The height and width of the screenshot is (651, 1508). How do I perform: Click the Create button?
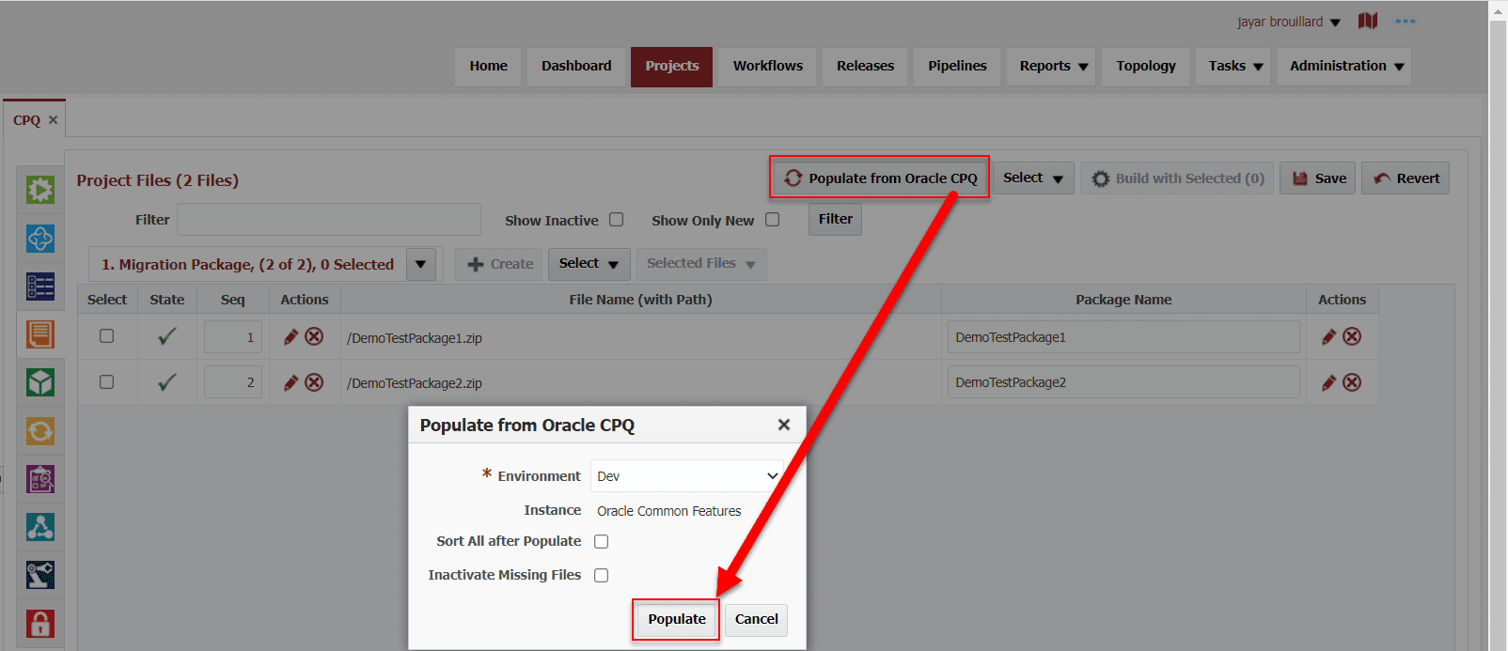point(500,264)
